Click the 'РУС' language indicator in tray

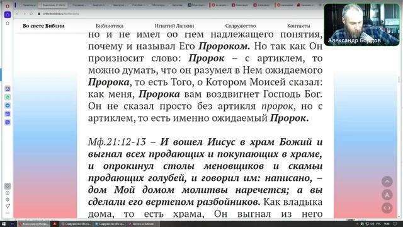[x=378, y=224]
